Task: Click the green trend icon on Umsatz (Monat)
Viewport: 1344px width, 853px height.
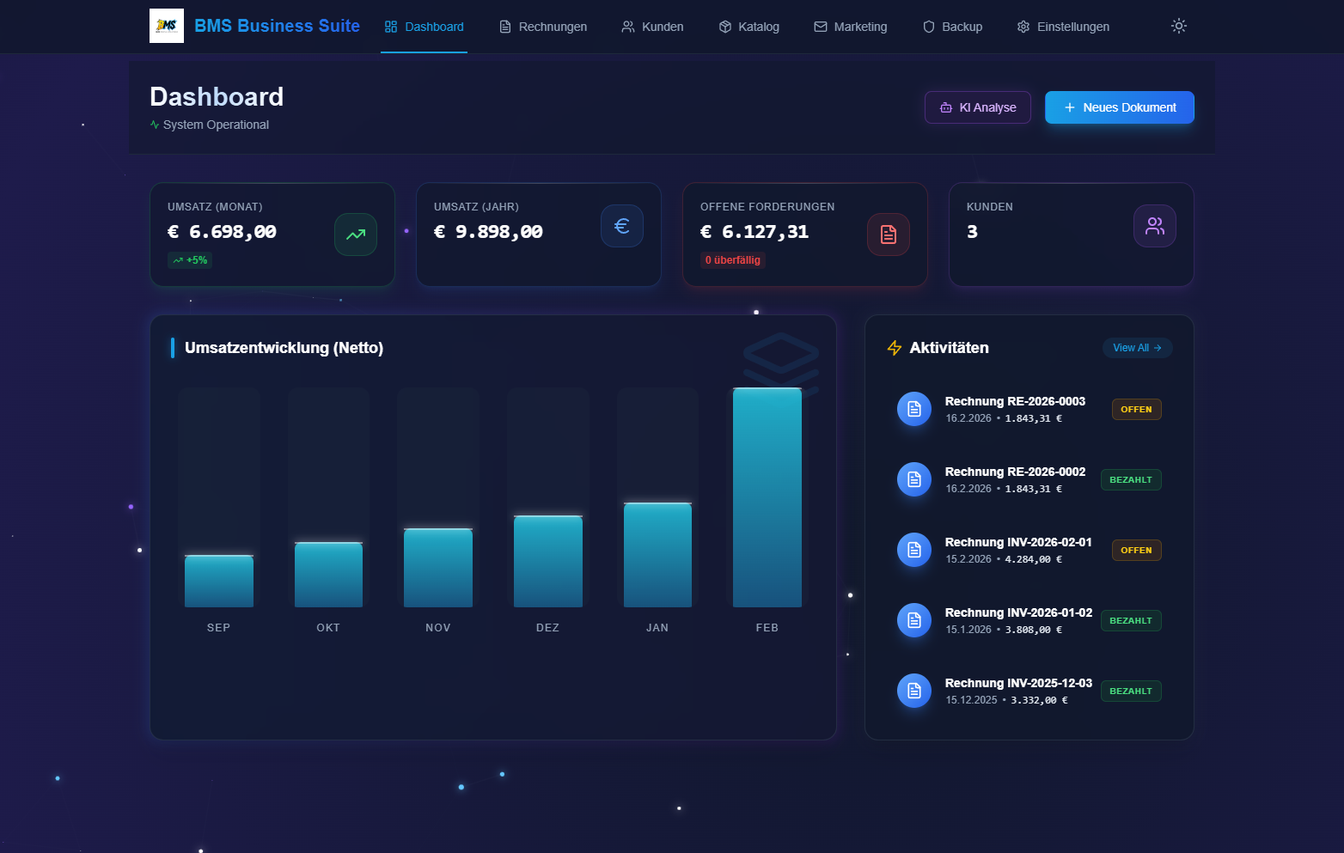Action: click(356, 235)
